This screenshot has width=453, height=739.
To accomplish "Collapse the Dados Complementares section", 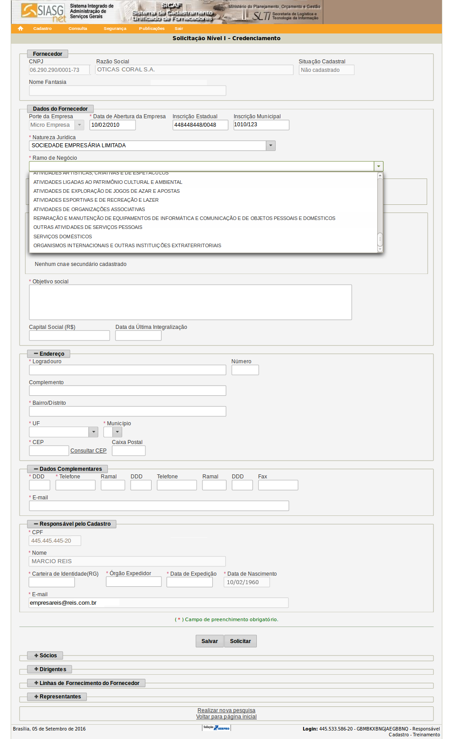I will click(x=67, y=469).
